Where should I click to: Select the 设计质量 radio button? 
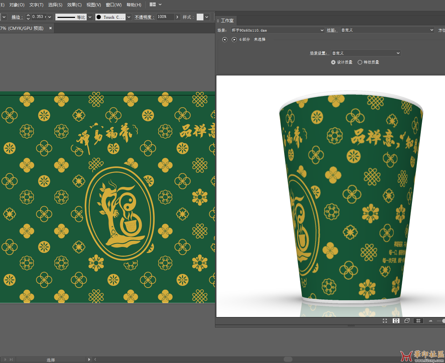pyautogui.click(x=333, y=62)
